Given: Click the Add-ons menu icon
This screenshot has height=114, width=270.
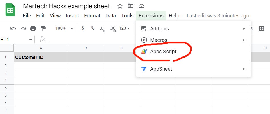Looking at the screenshot, I should (144, 28).
